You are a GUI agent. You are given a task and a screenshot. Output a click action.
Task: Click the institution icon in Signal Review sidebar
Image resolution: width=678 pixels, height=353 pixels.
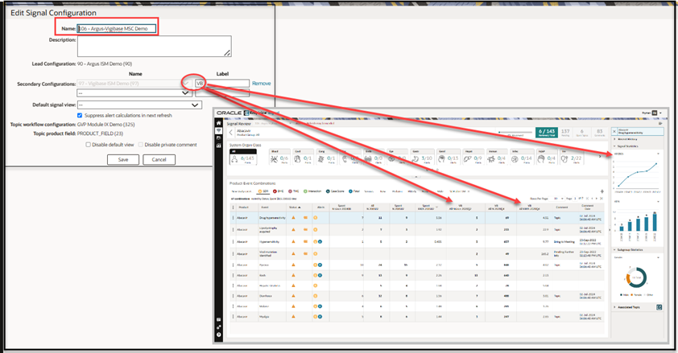click(218, 146)
